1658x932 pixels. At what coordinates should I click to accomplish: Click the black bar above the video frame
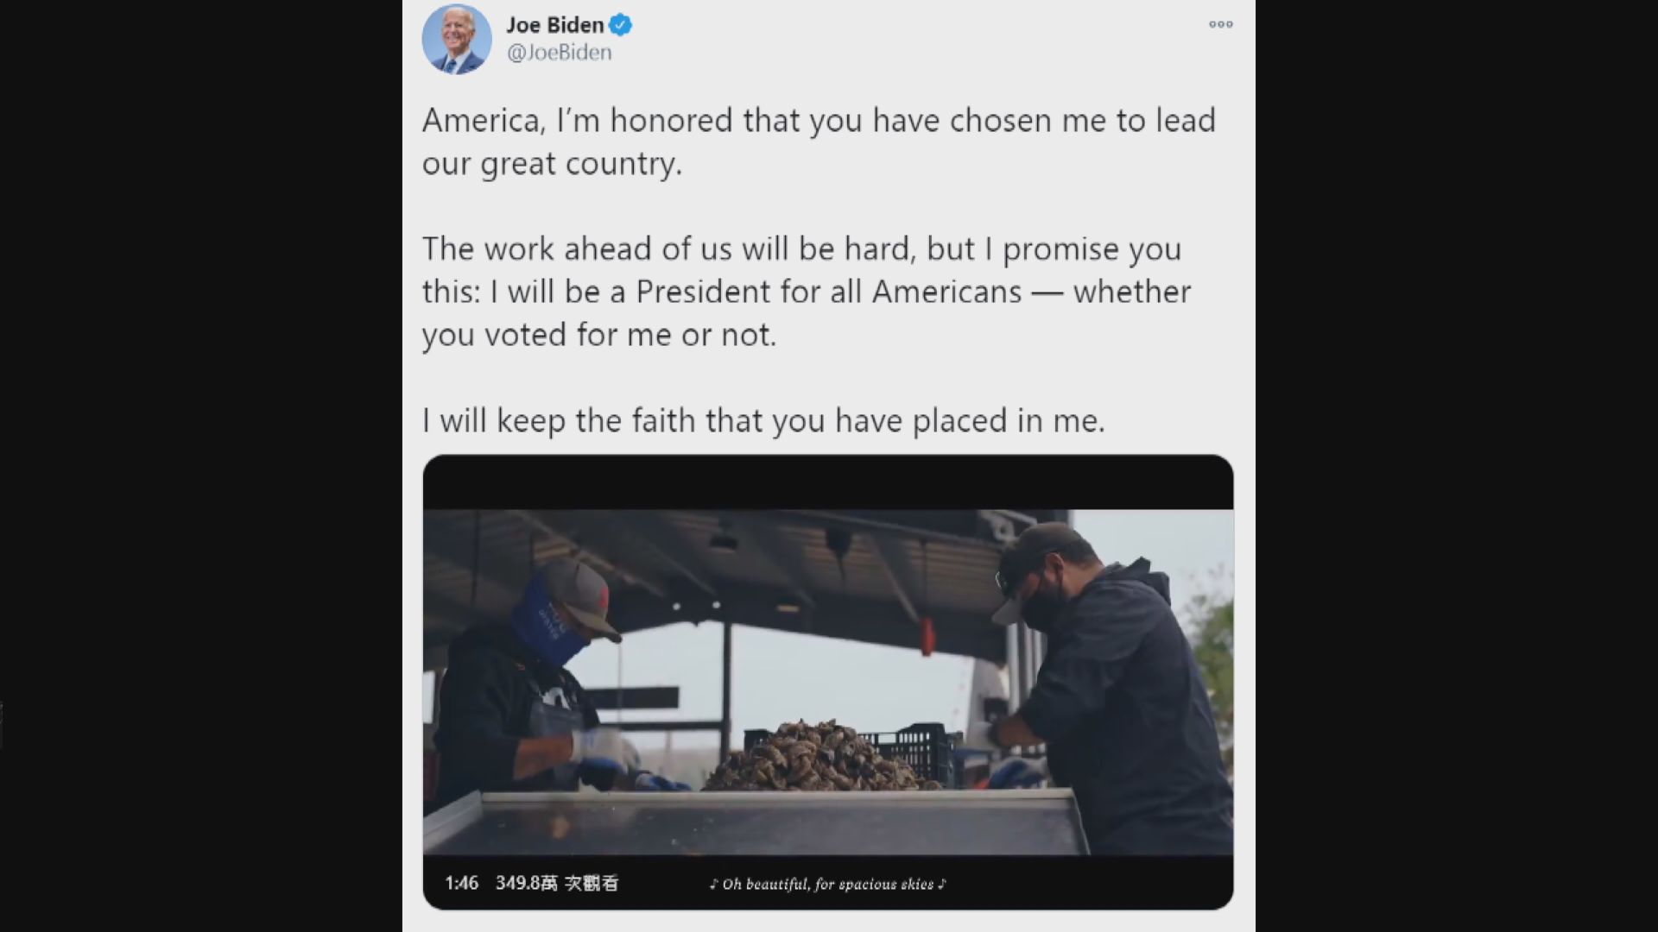click(x=827, y=482)
